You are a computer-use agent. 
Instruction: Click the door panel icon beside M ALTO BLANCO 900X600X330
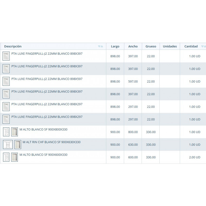pyautogui.click(x=14, y=157)
